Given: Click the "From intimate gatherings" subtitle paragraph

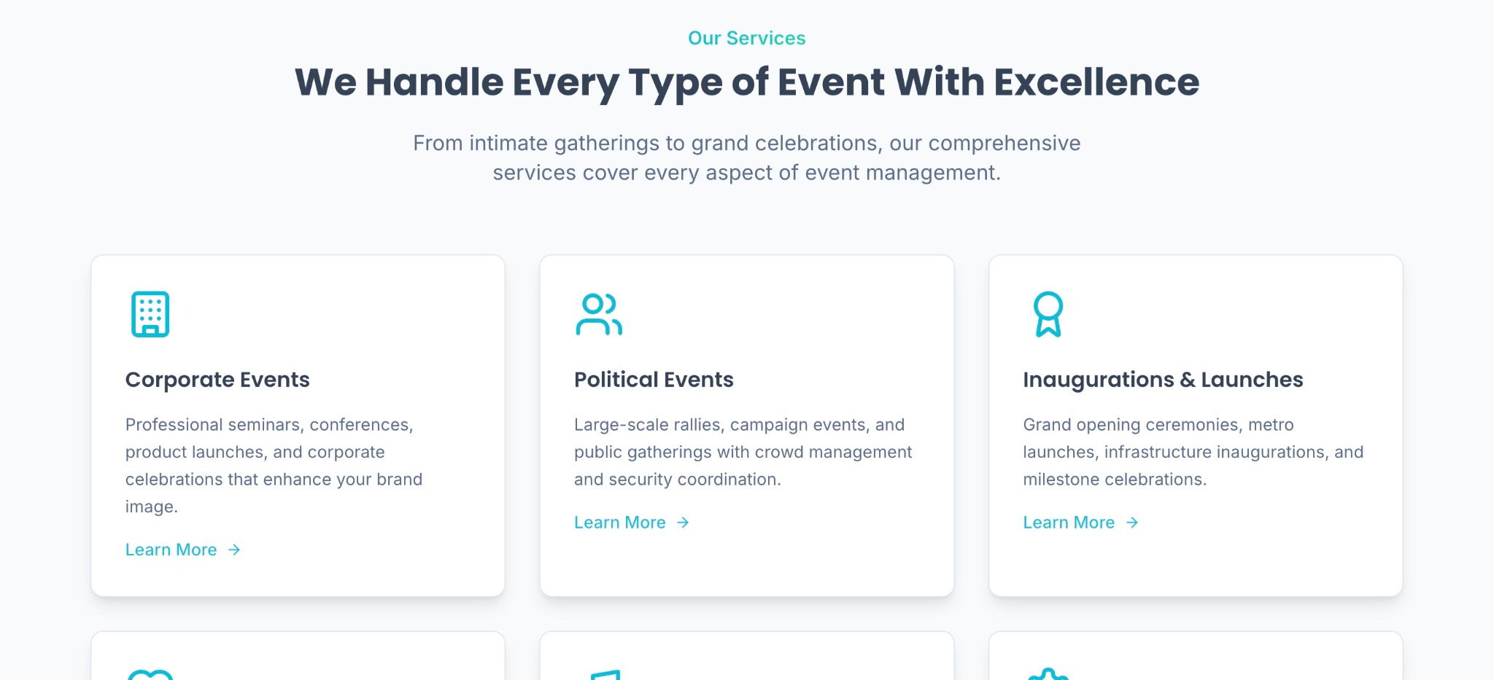Looking at the screenshot, I should 746,157.
